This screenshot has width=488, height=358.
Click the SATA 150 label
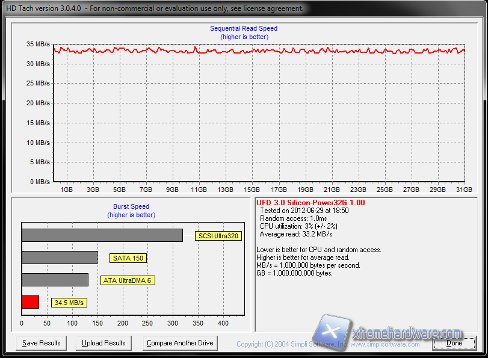point(128,258)
